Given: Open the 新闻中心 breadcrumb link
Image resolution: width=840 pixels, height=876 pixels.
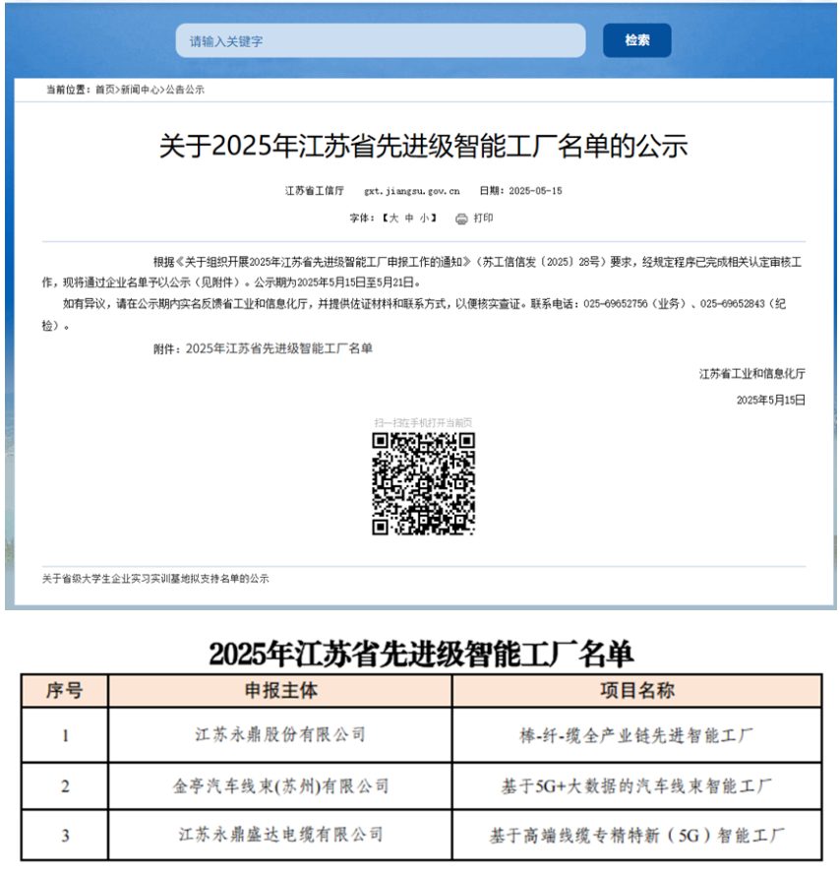Looking at the screenshot, I should (x=140, y=90).
